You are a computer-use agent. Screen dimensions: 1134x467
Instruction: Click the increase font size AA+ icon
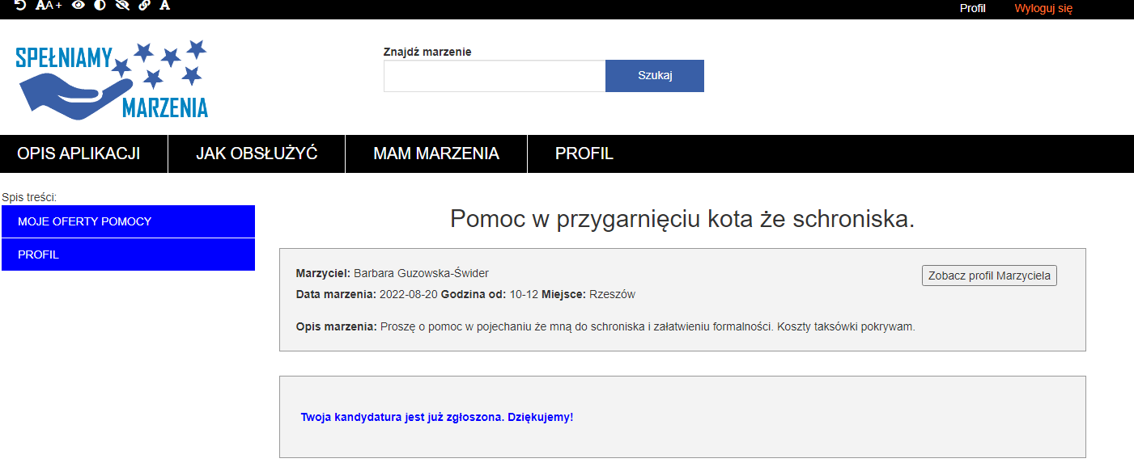[x=49, y=6]
